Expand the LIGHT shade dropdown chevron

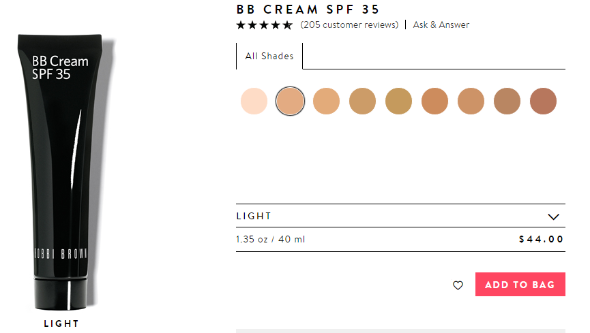[553, 217]
